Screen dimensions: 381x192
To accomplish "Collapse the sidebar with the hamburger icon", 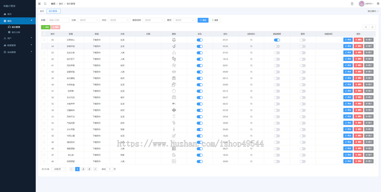I will (39, 3).
